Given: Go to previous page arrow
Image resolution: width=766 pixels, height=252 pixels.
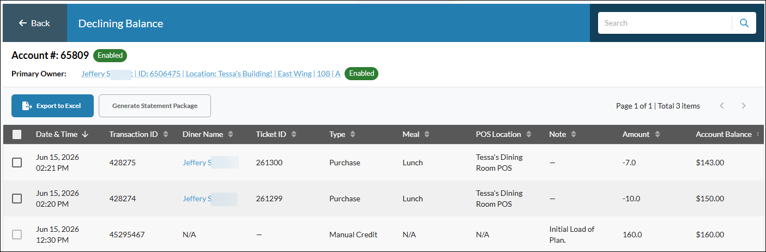Looking at the screenshot, I should coord(722,106).
